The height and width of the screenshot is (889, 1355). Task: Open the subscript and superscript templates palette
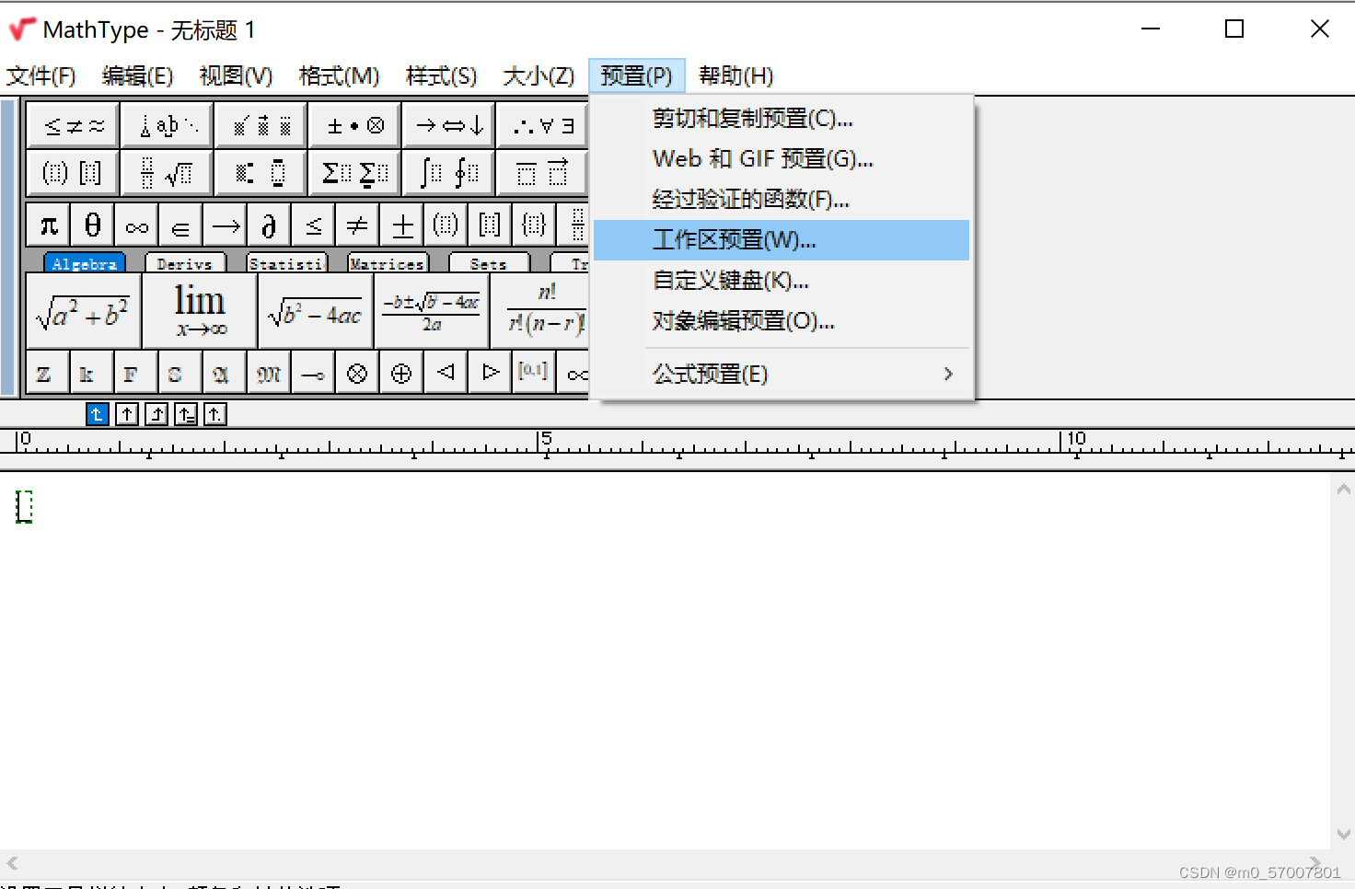[261, 173]
